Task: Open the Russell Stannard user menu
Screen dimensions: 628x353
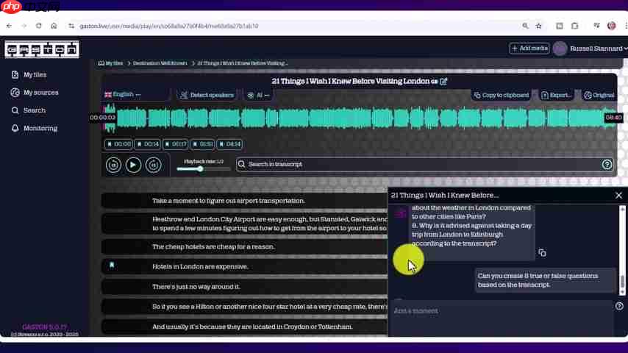Action: (x=599, y=49)
